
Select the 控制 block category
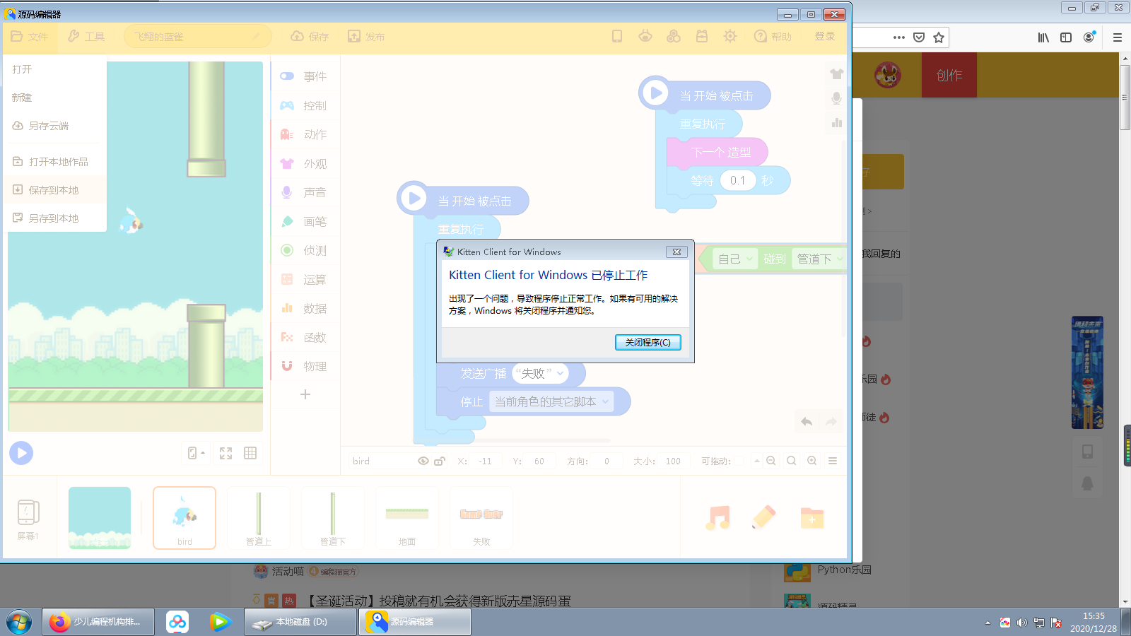305,105
